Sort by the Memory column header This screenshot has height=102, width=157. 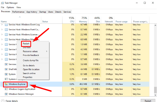82,20
